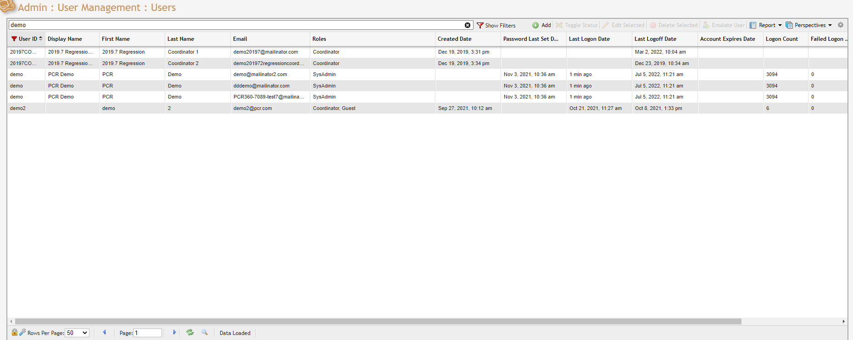Click the green refresh icon in the footer
Viewport: 853px width, 340px height.
[x=190, y=333]
